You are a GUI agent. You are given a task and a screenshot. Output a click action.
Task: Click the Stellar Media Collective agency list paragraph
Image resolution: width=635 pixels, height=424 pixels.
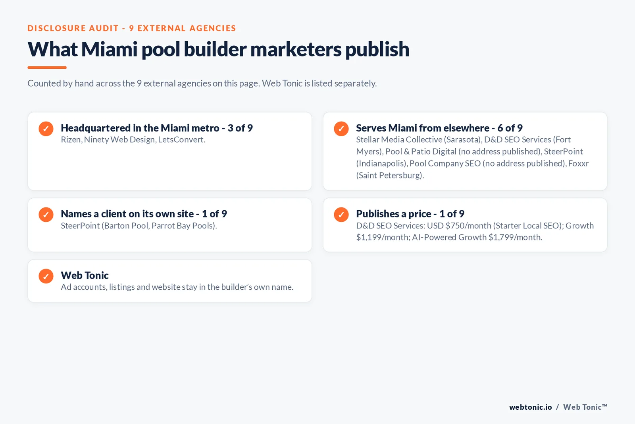[472, 157]
